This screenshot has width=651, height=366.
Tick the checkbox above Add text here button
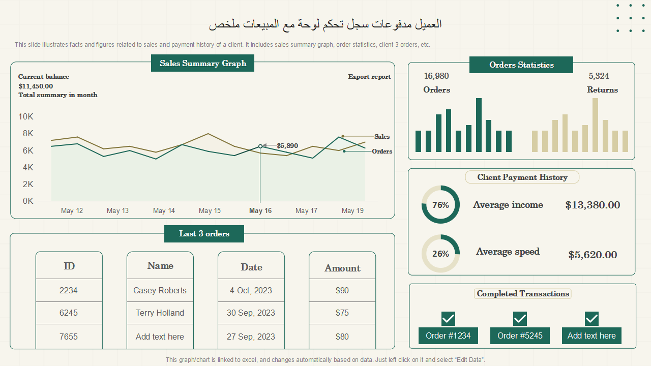pyautogui.click(x=591, y=319)
